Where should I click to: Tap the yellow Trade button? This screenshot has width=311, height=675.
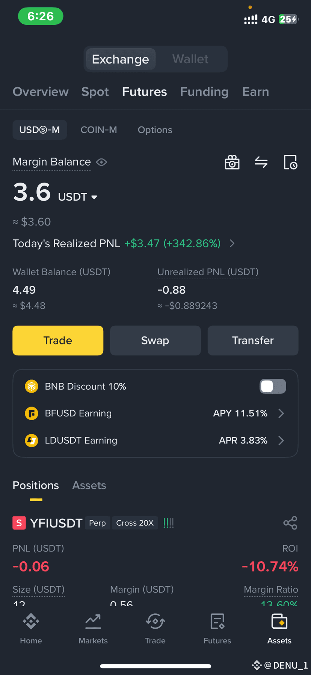pos(58,340)
